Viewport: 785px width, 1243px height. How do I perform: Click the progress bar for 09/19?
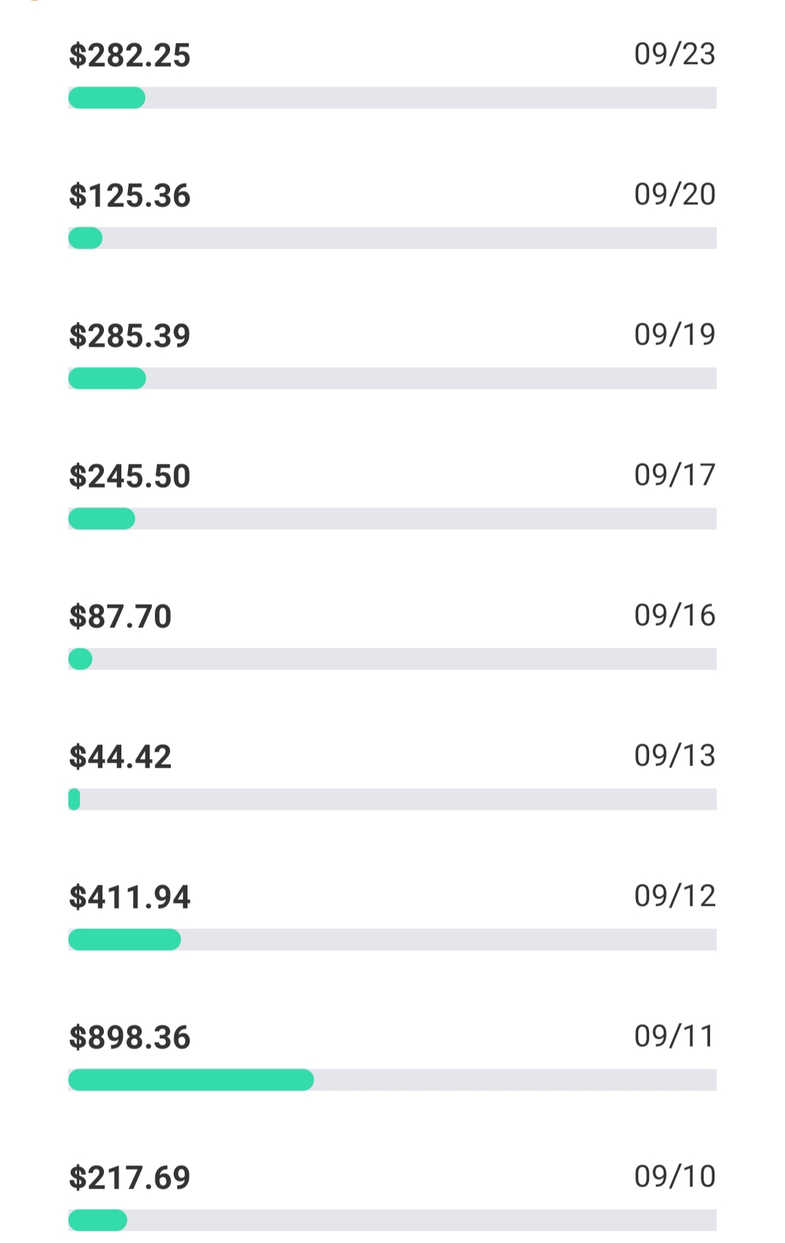(392, 378)
